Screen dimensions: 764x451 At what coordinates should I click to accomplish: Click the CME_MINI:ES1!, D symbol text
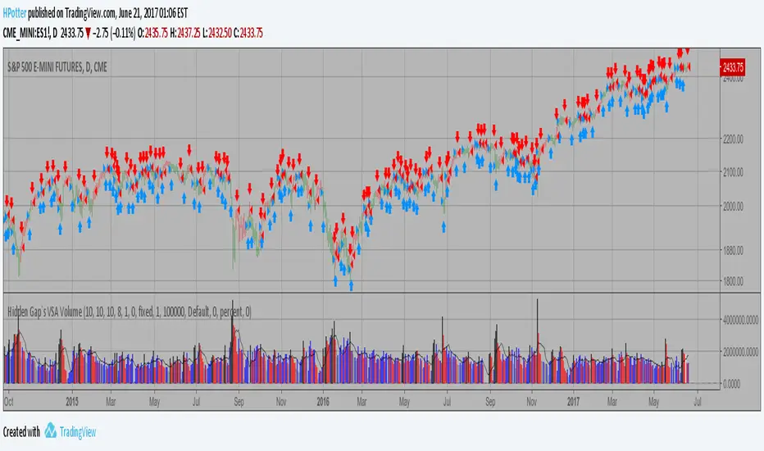pos(30,33)
